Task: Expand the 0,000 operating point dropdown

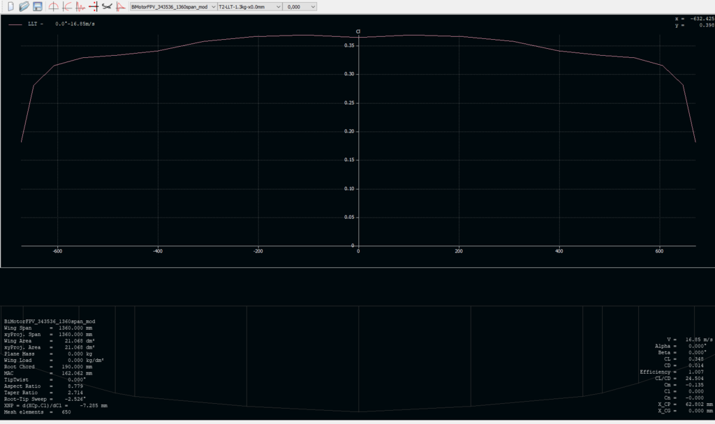Action: click(x=301, y=6)
